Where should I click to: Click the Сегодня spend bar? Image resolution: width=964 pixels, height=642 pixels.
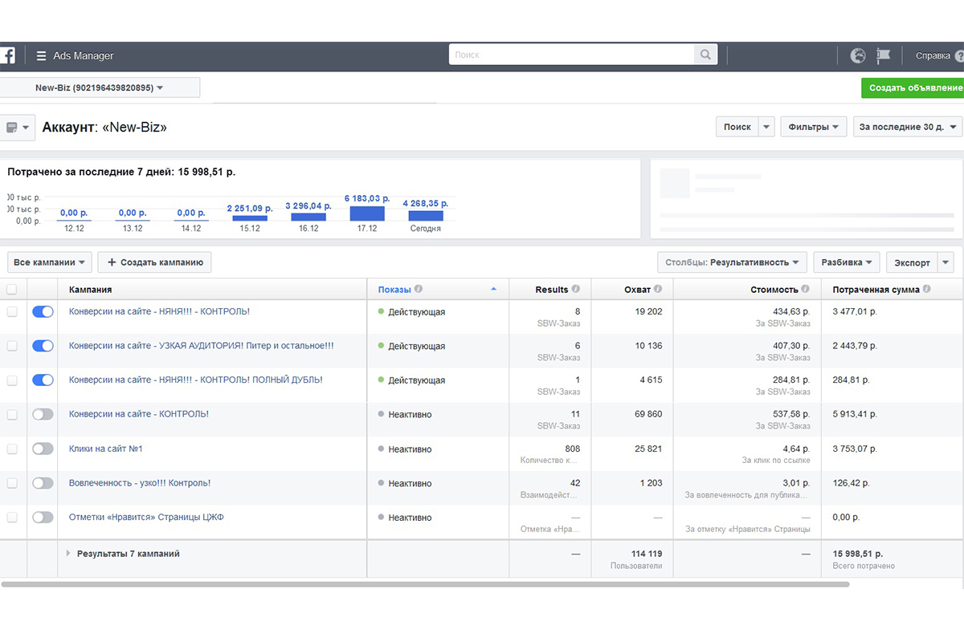tap(426, 216)
